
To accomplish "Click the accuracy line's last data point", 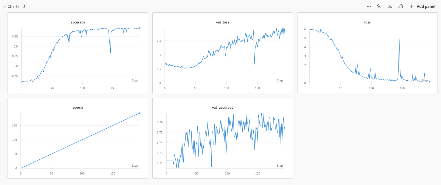I will click(139, 28).
